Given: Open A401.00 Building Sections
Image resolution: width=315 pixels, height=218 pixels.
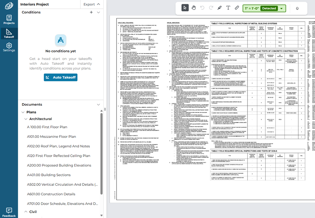Looking at the screenshot, I should [x=49, y=175].
